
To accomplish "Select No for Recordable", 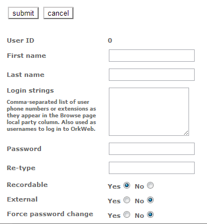I will pos(150,185).
